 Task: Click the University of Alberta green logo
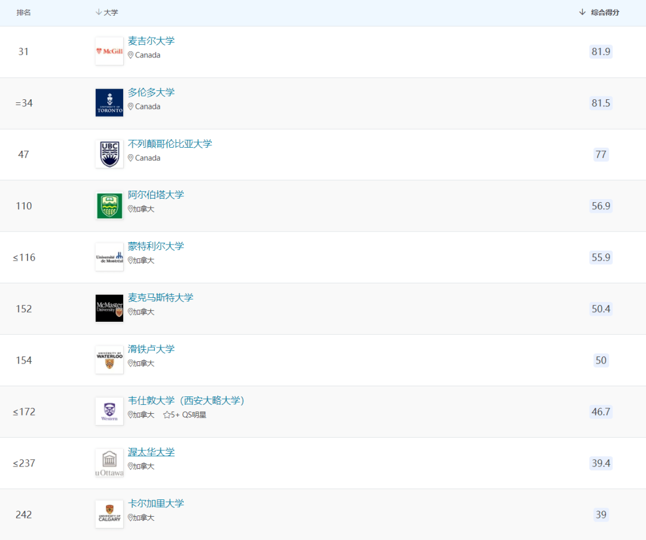click(x=109, y=206)
